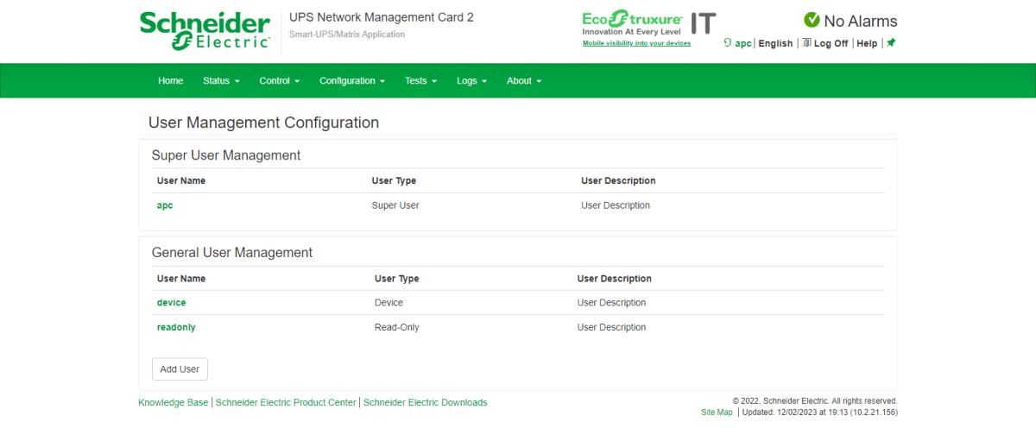1036x441 pixels.
Task: Click the Updated timestamp in footer
Action: tap(819, 413)
